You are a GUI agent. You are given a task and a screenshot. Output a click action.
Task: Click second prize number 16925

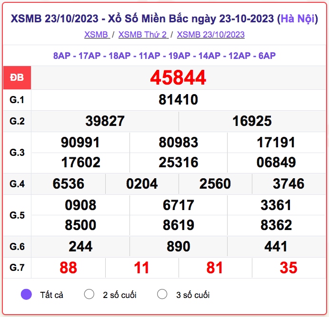(252, 121)
